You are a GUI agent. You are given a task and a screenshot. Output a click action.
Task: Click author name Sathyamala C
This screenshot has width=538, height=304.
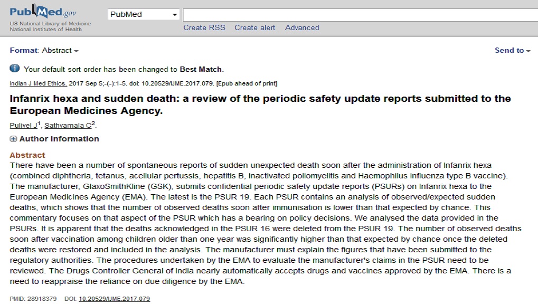coord(68,125)
